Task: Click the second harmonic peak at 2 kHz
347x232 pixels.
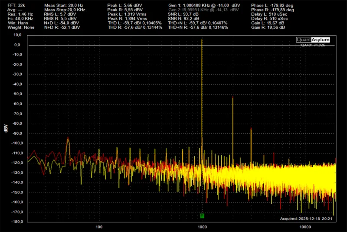Action: coord(233,98)
